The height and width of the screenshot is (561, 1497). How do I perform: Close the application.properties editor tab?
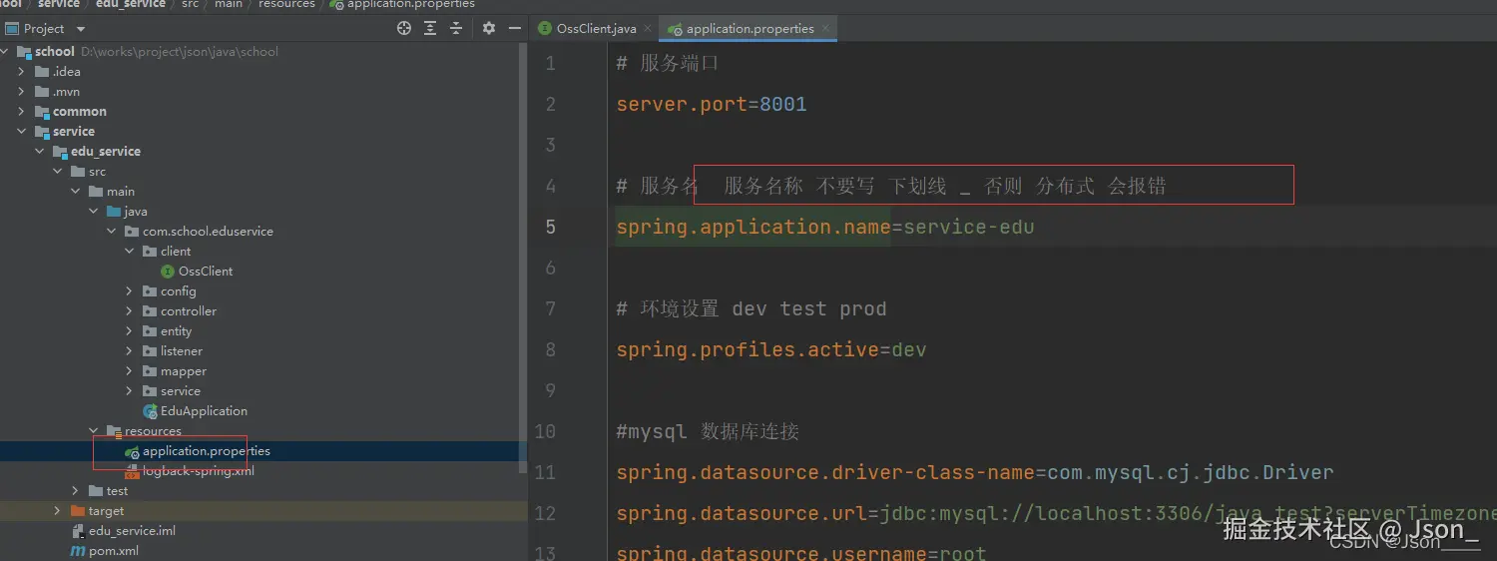click(x=826, y=29)
